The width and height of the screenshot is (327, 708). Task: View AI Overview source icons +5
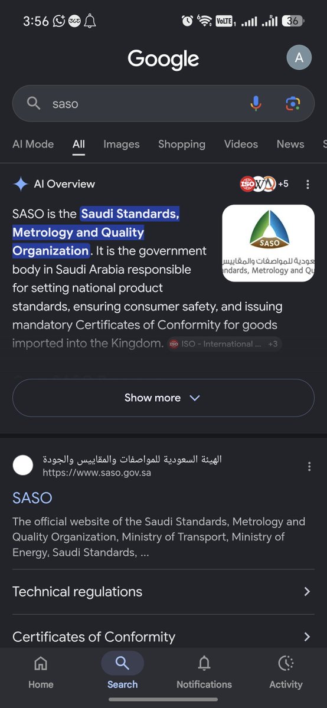[264, 184]
